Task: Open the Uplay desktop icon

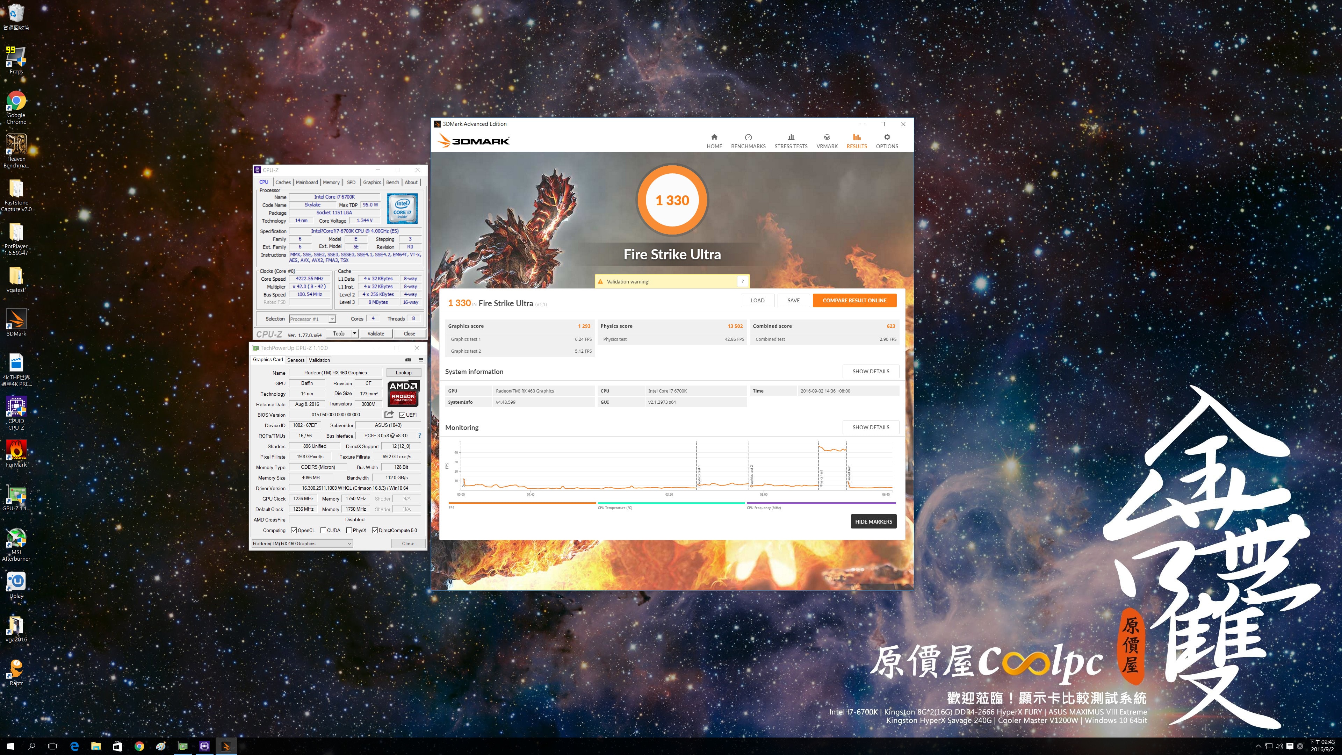Action: [16, 585]
